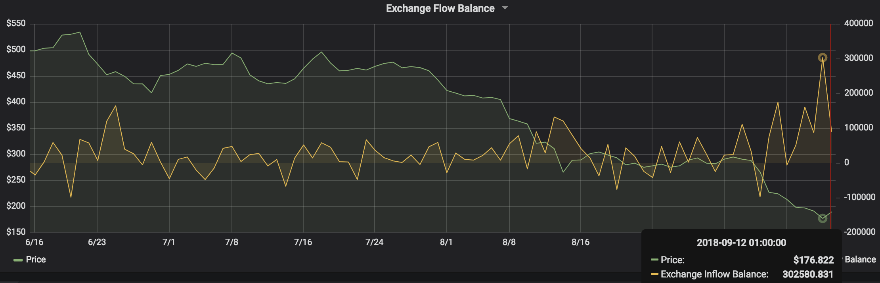Click the 8/8 date label

click(x=509, y=242)
